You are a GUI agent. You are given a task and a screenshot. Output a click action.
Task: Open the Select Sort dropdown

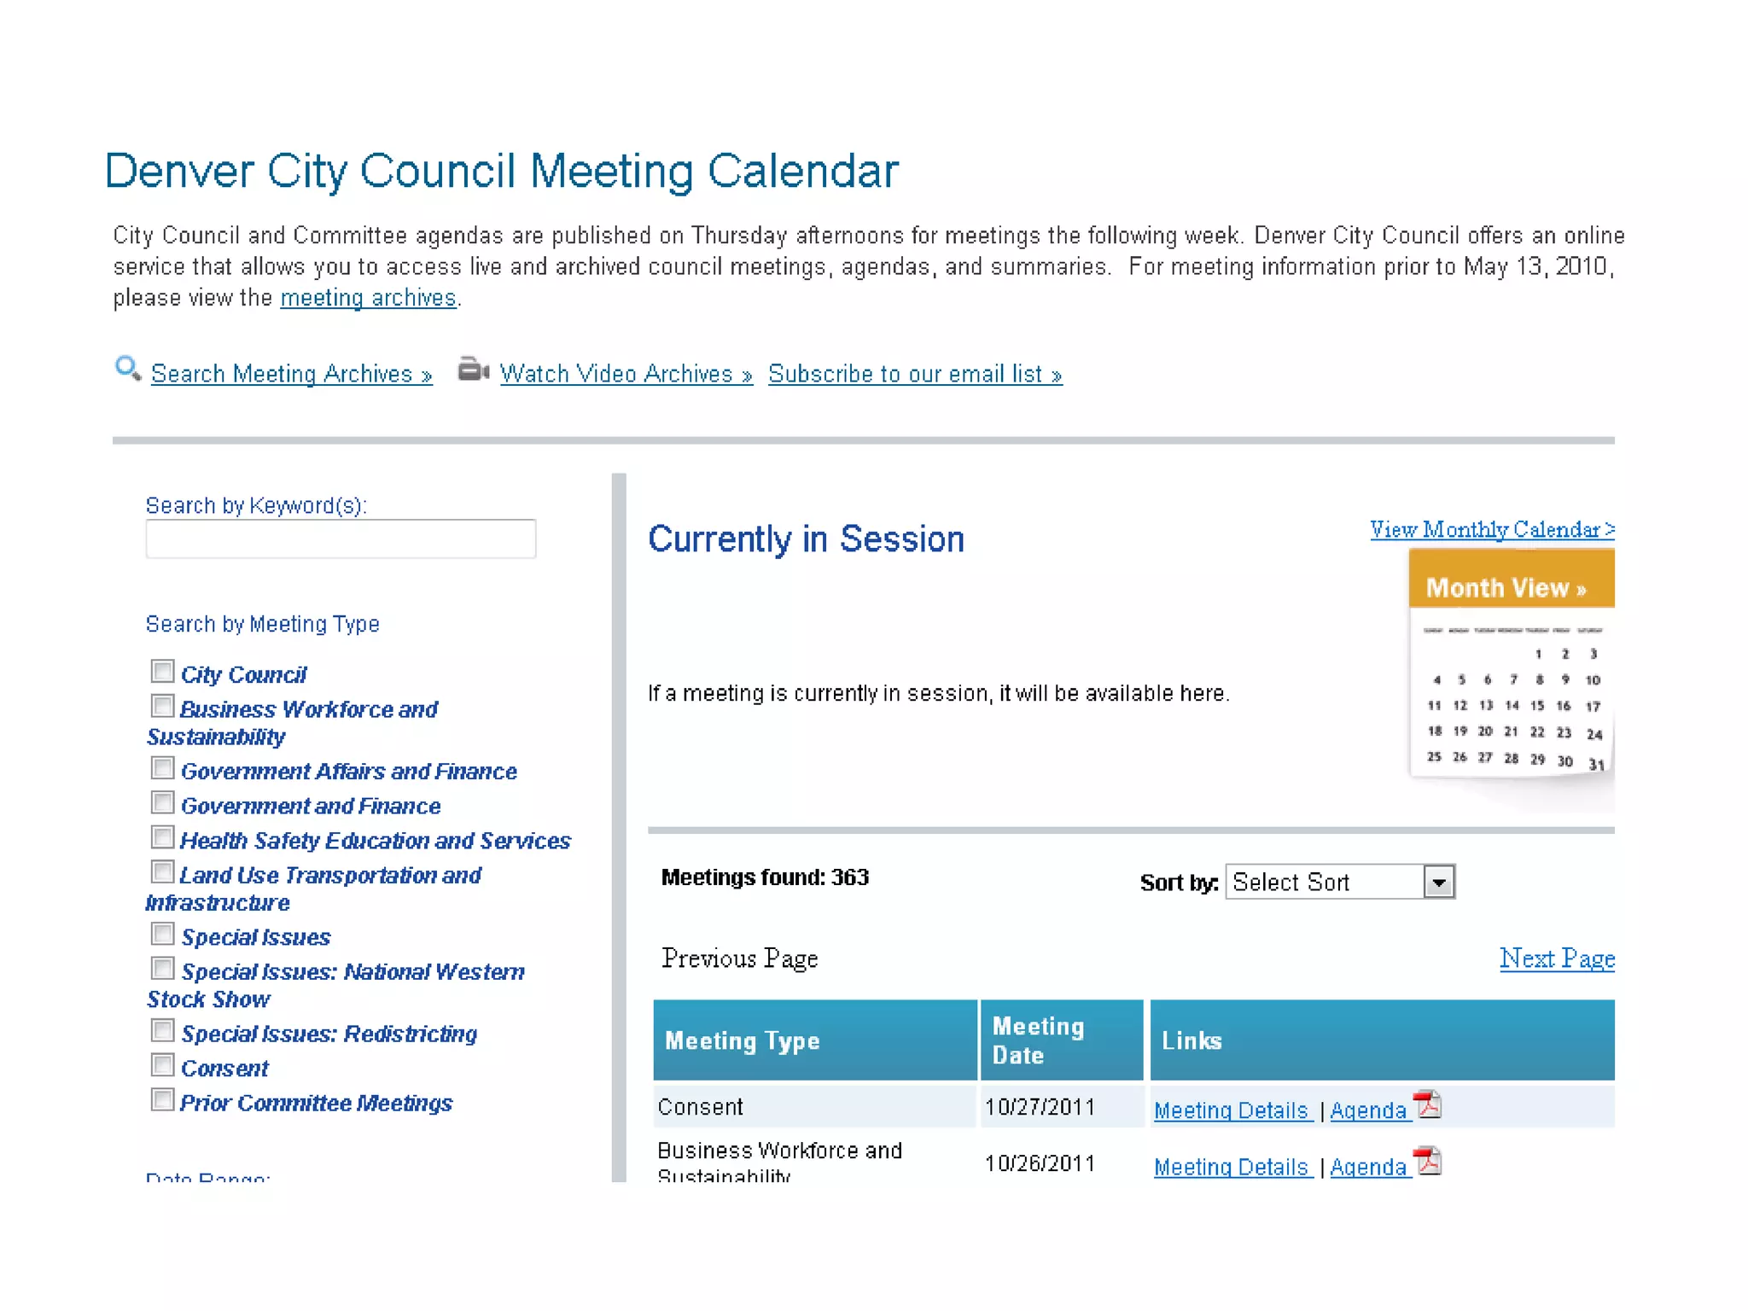coord(1325,882)
